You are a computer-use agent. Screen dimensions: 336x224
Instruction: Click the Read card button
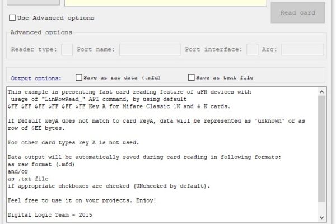coord(298,13)
